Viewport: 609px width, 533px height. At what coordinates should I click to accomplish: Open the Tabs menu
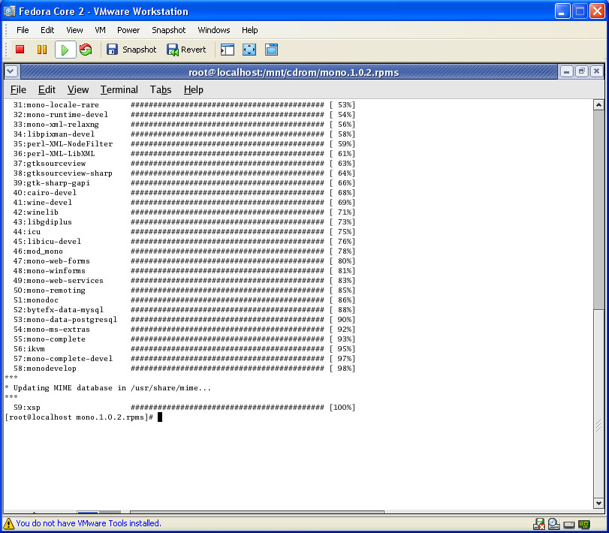tap(161, 89)
